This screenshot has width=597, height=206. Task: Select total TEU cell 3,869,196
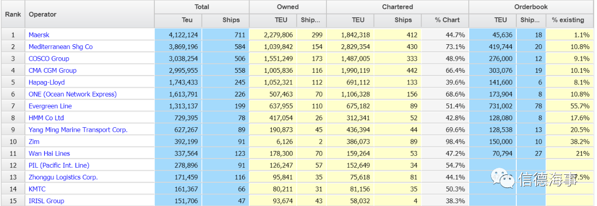point(179,47)
